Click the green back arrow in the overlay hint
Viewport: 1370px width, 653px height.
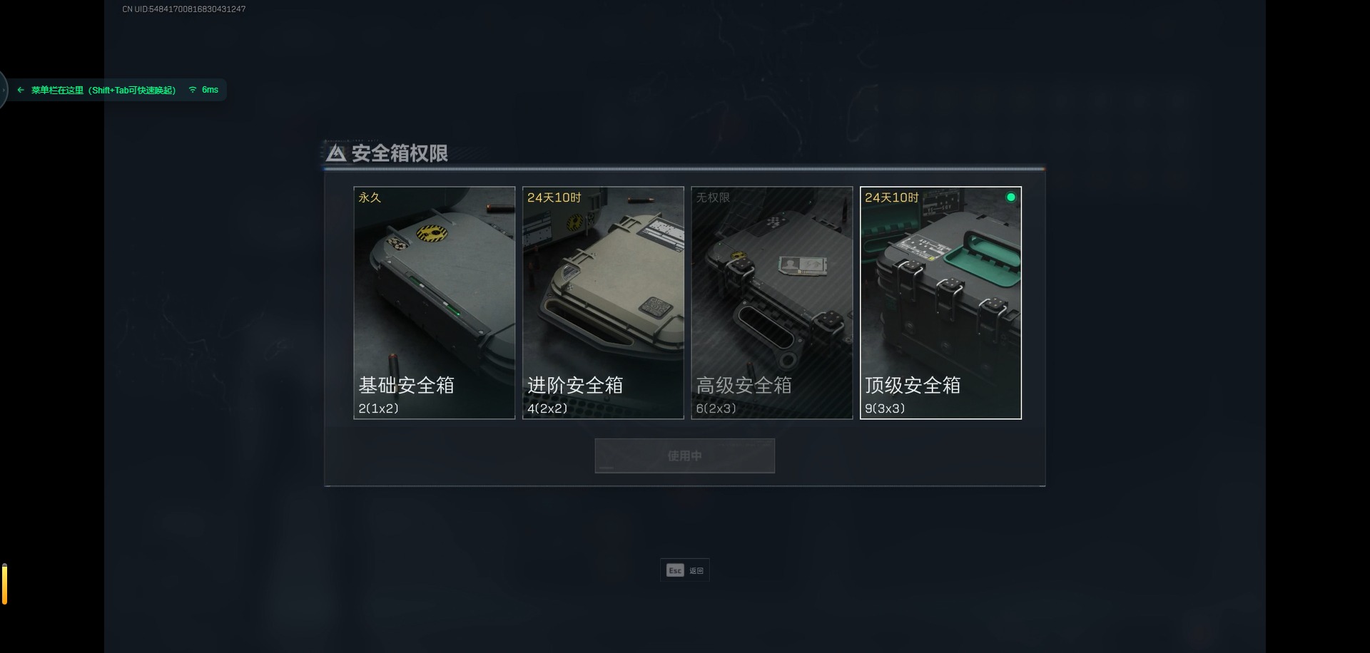point(21,90)
